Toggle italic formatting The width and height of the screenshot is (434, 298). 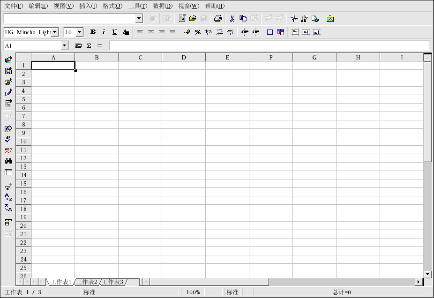[104, 32]
